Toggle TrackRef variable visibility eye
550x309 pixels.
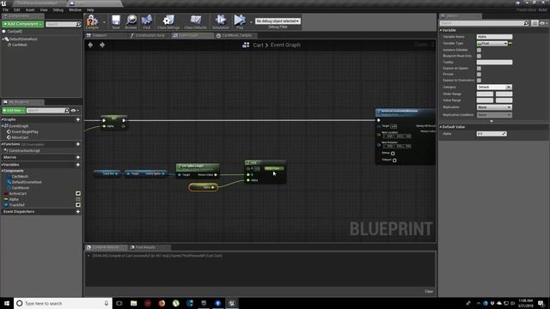78,205
